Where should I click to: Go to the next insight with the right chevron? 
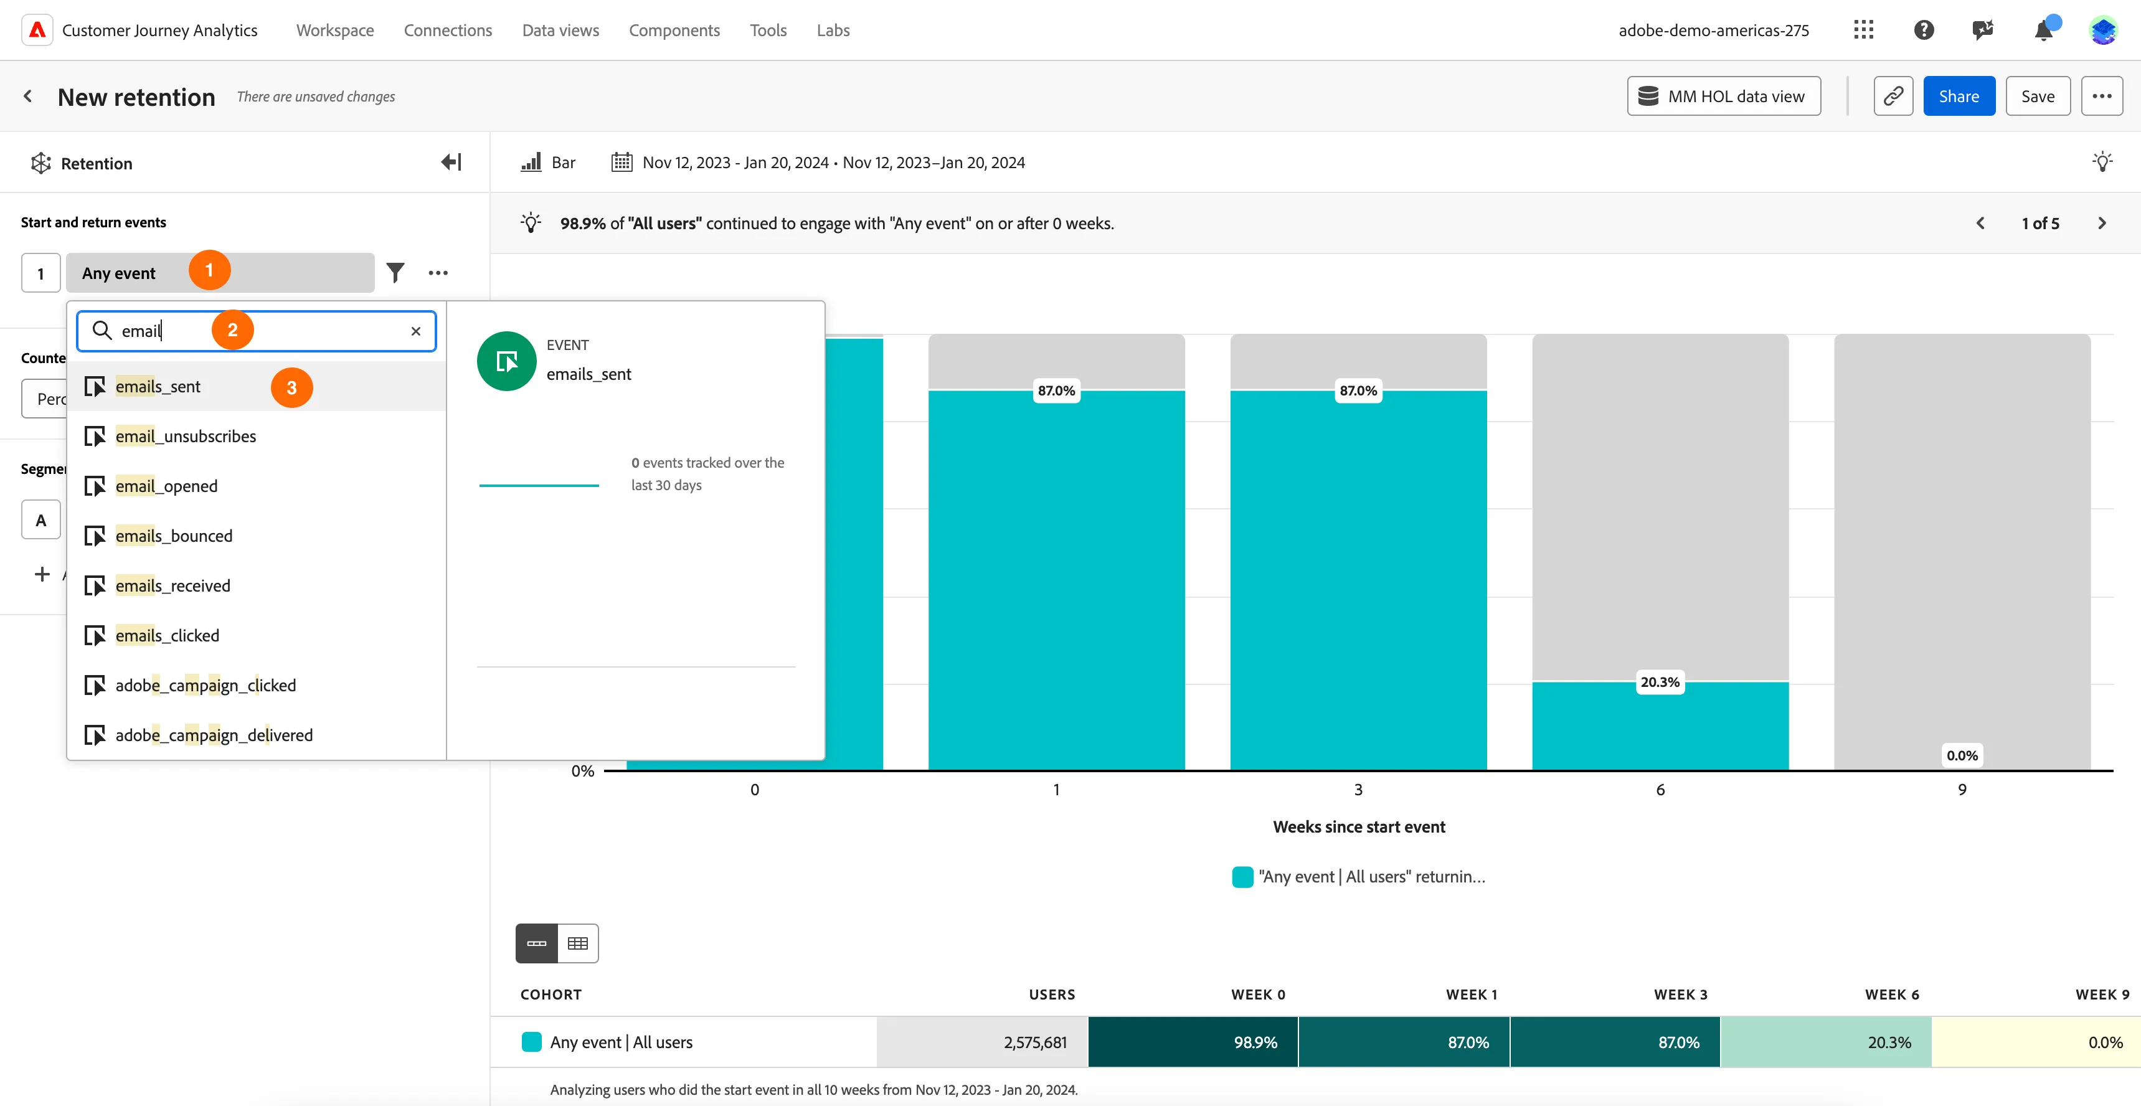[x=2102, y=224]
